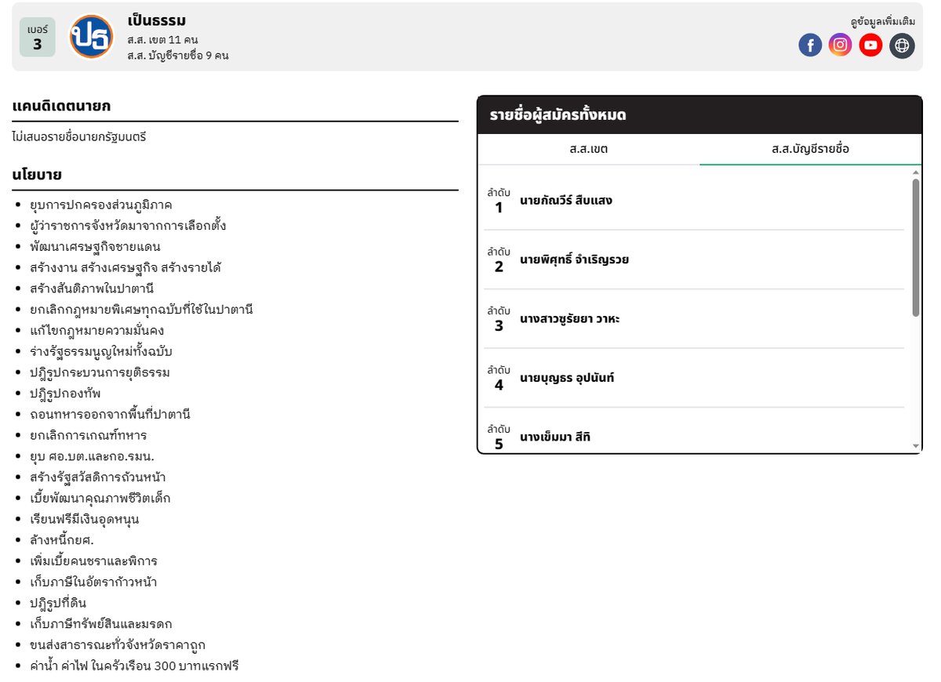Image resolution: width=941 pixels, height=682 pixels.
Task: Click policy เพิ่มเบี้ยคนชราและพิการ
Action: point(93,561)
